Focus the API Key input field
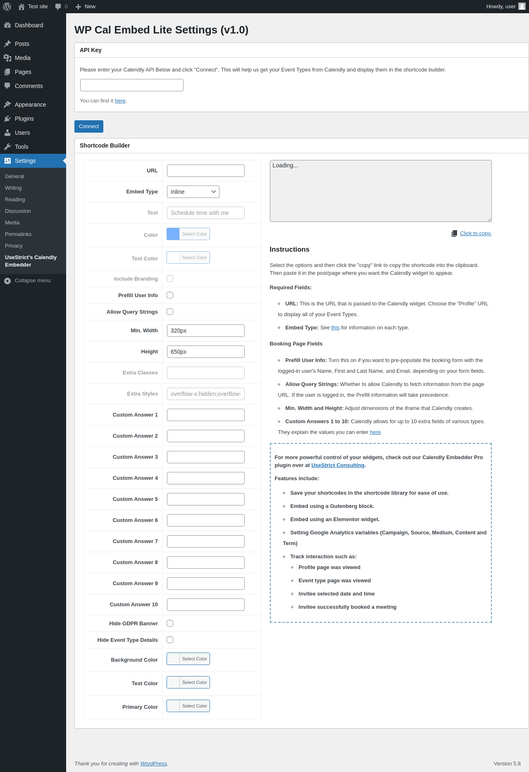This screenshot has width=529, height=772. point(132,85)
